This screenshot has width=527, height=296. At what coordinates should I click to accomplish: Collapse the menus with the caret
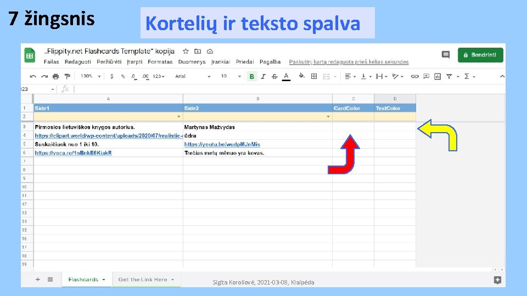[x=502, y=77]
